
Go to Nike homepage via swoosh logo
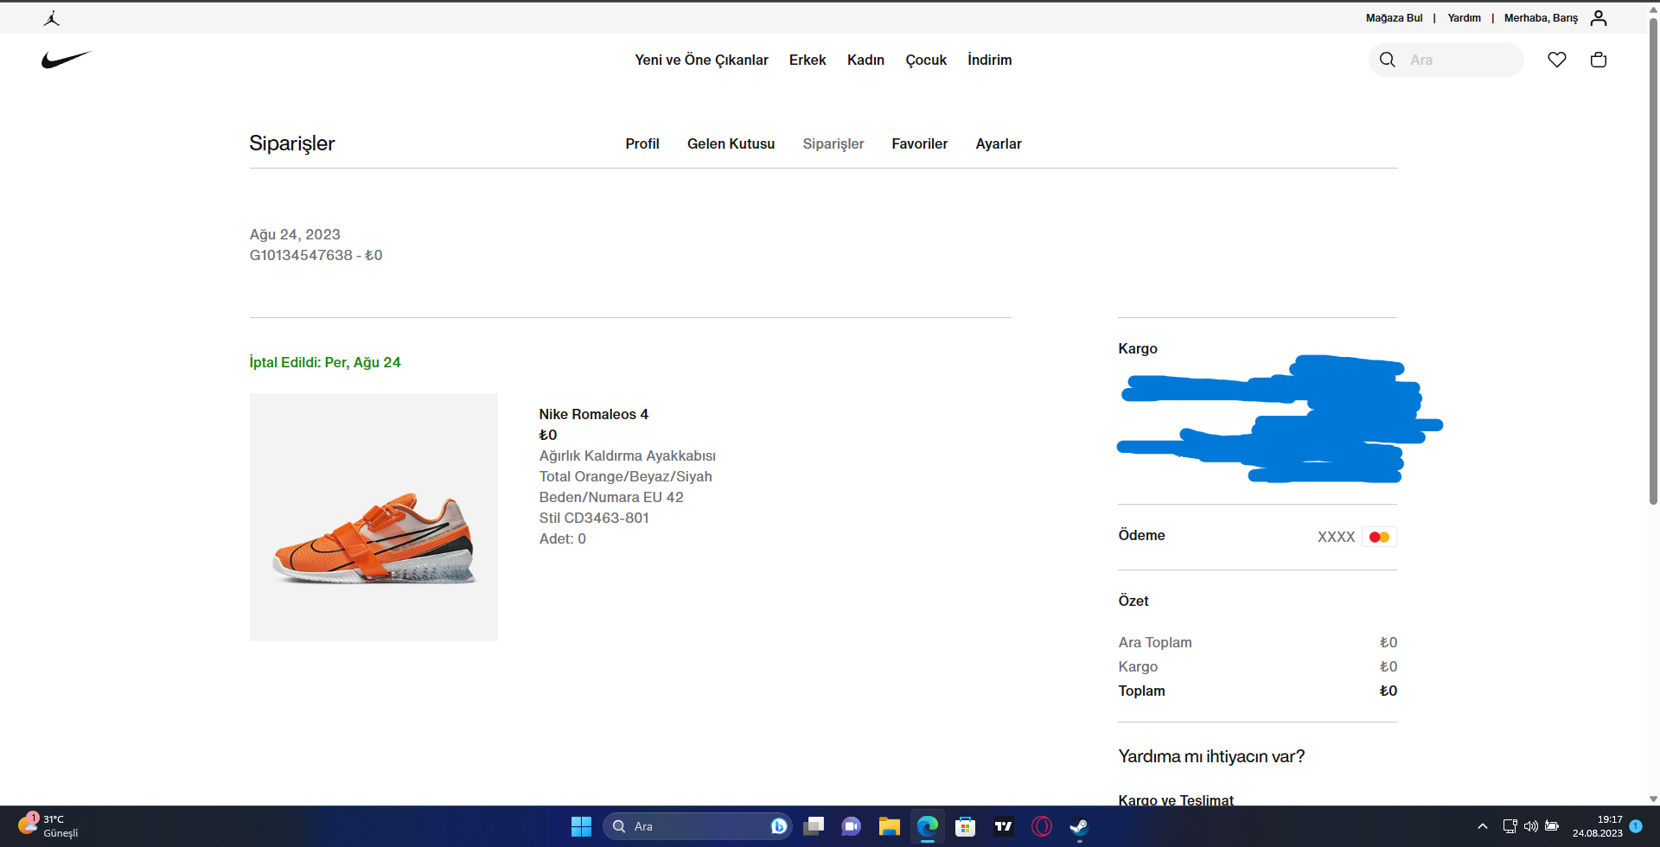pyautogui.click(x=66, y=60)
